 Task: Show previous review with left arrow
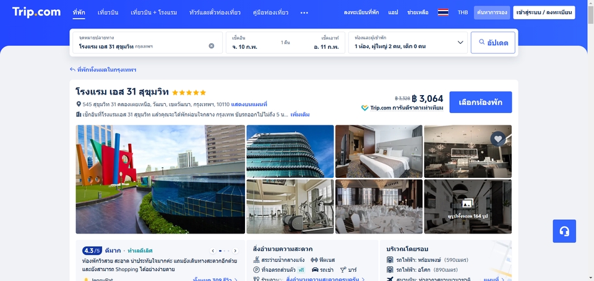click(x=212, y=251)
